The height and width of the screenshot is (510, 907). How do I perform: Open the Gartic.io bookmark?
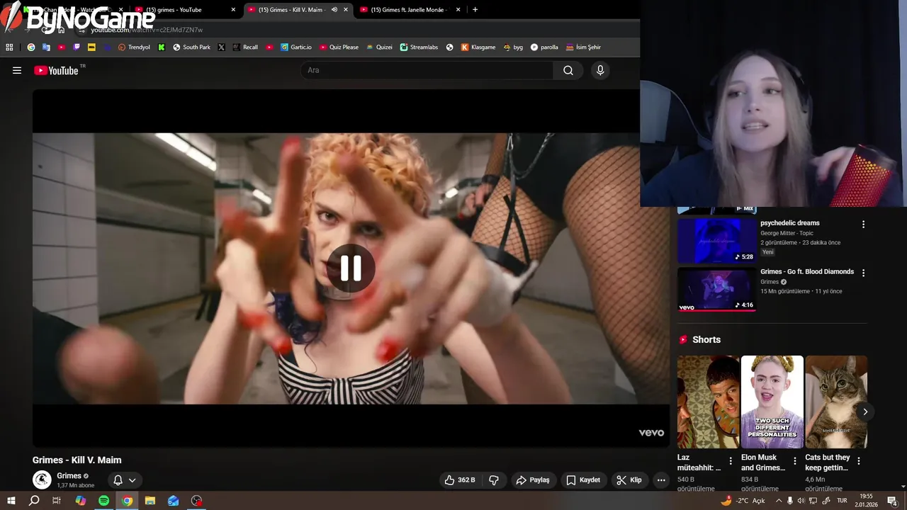pos(296,47)
